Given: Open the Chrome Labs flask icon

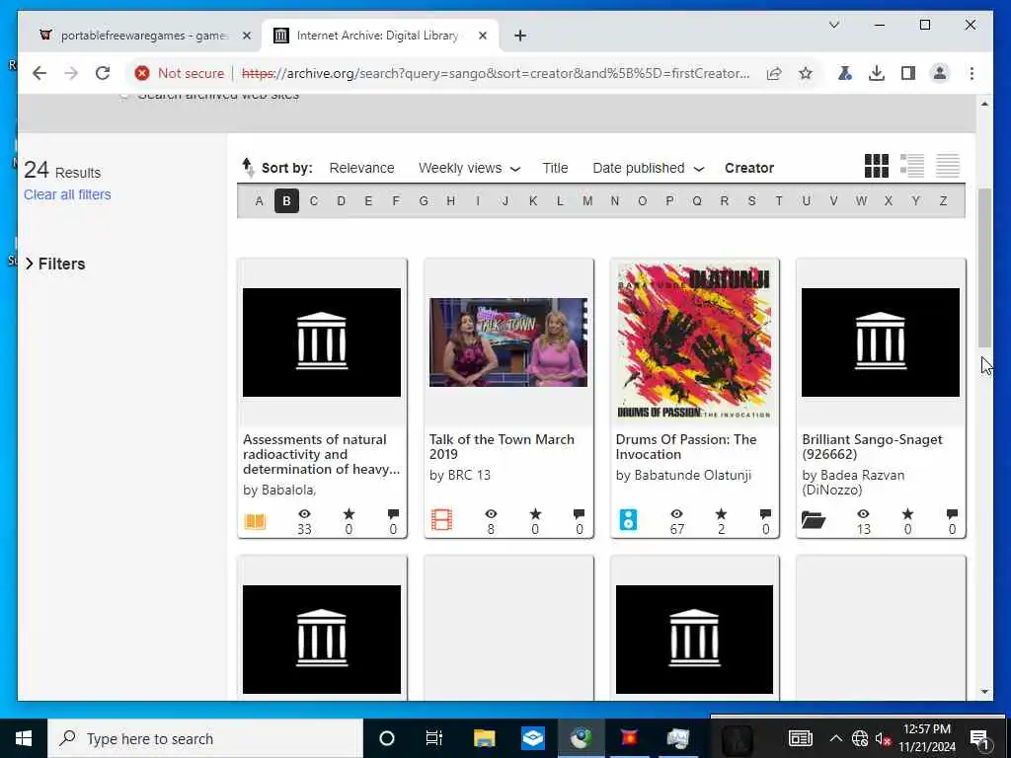Looking at the screenshot, I should click(x=845, y=73).
